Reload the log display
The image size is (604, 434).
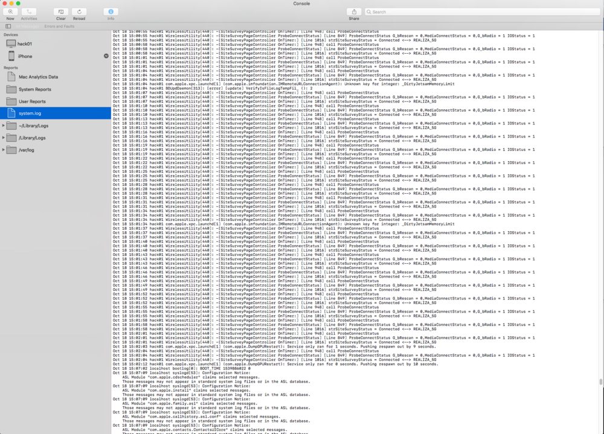pos(79,12)
